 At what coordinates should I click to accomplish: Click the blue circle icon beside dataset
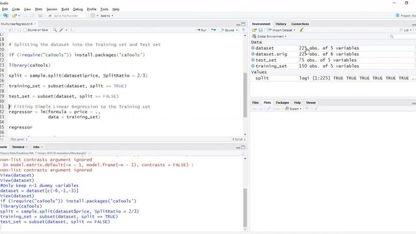click(253, 48)
